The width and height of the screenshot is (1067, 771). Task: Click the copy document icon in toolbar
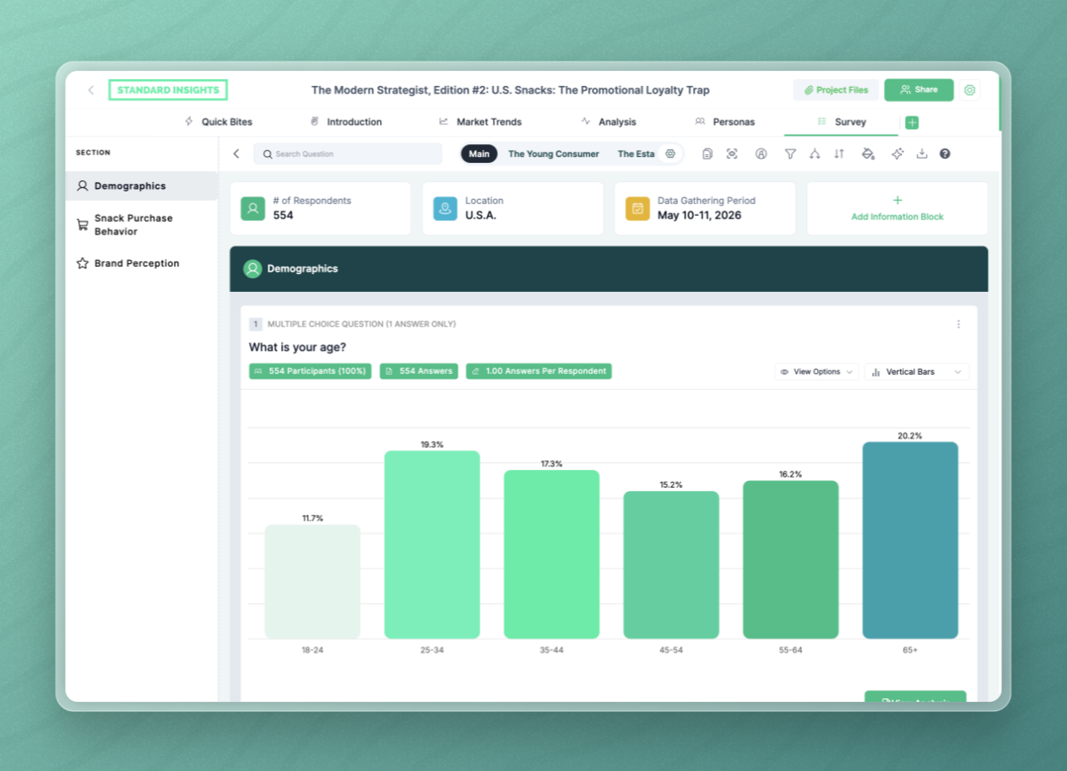pyautogui.click(x=707, y=154)
